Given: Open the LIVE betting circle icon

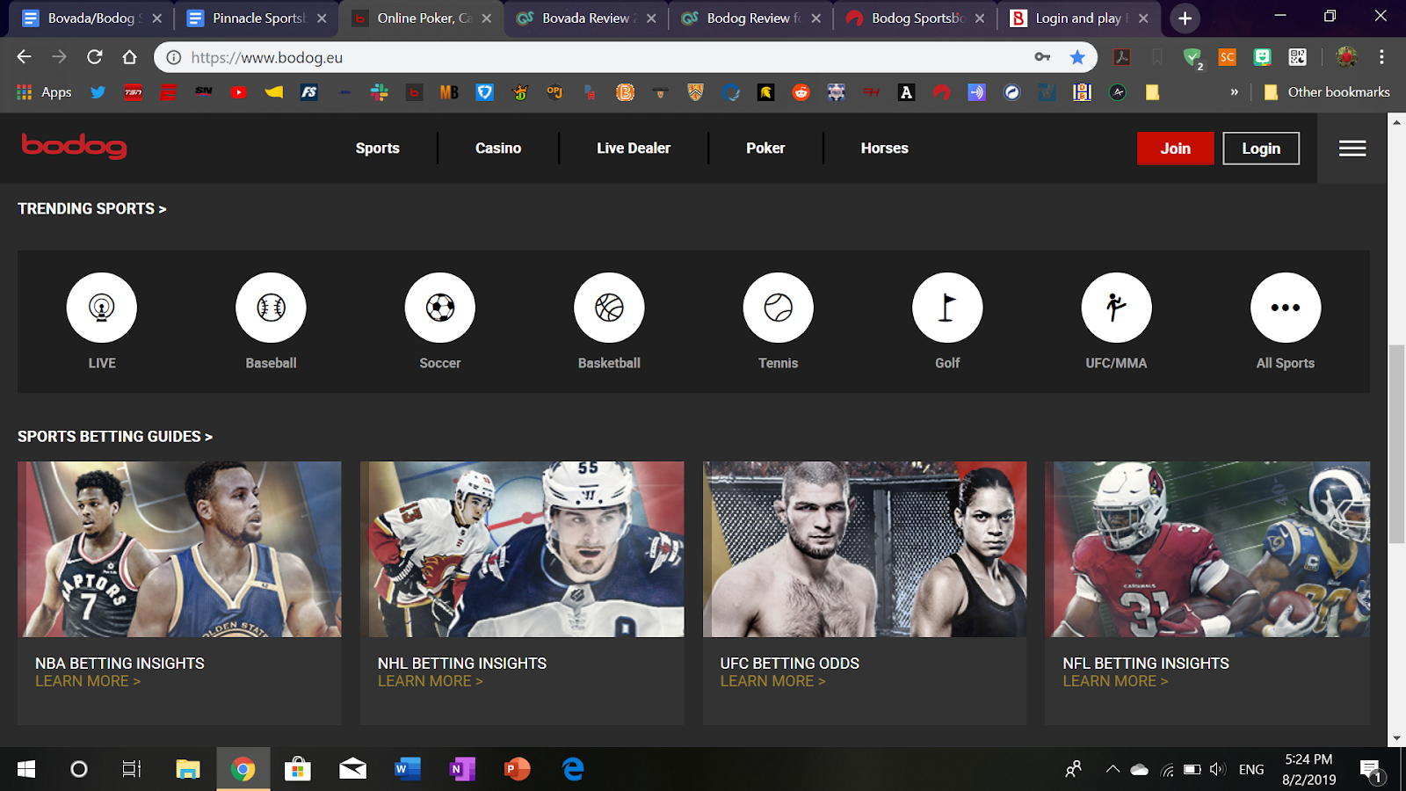Looking at the screenshot, I should pos(102,308).
